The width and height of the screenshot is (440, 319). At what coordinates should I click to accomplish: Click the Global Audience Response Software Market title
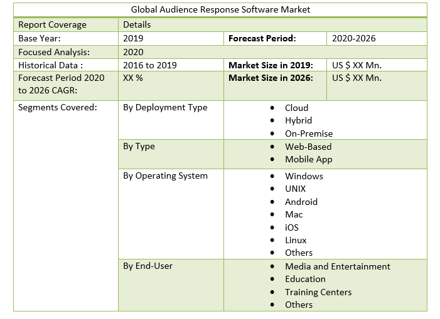tap(220, 10)
